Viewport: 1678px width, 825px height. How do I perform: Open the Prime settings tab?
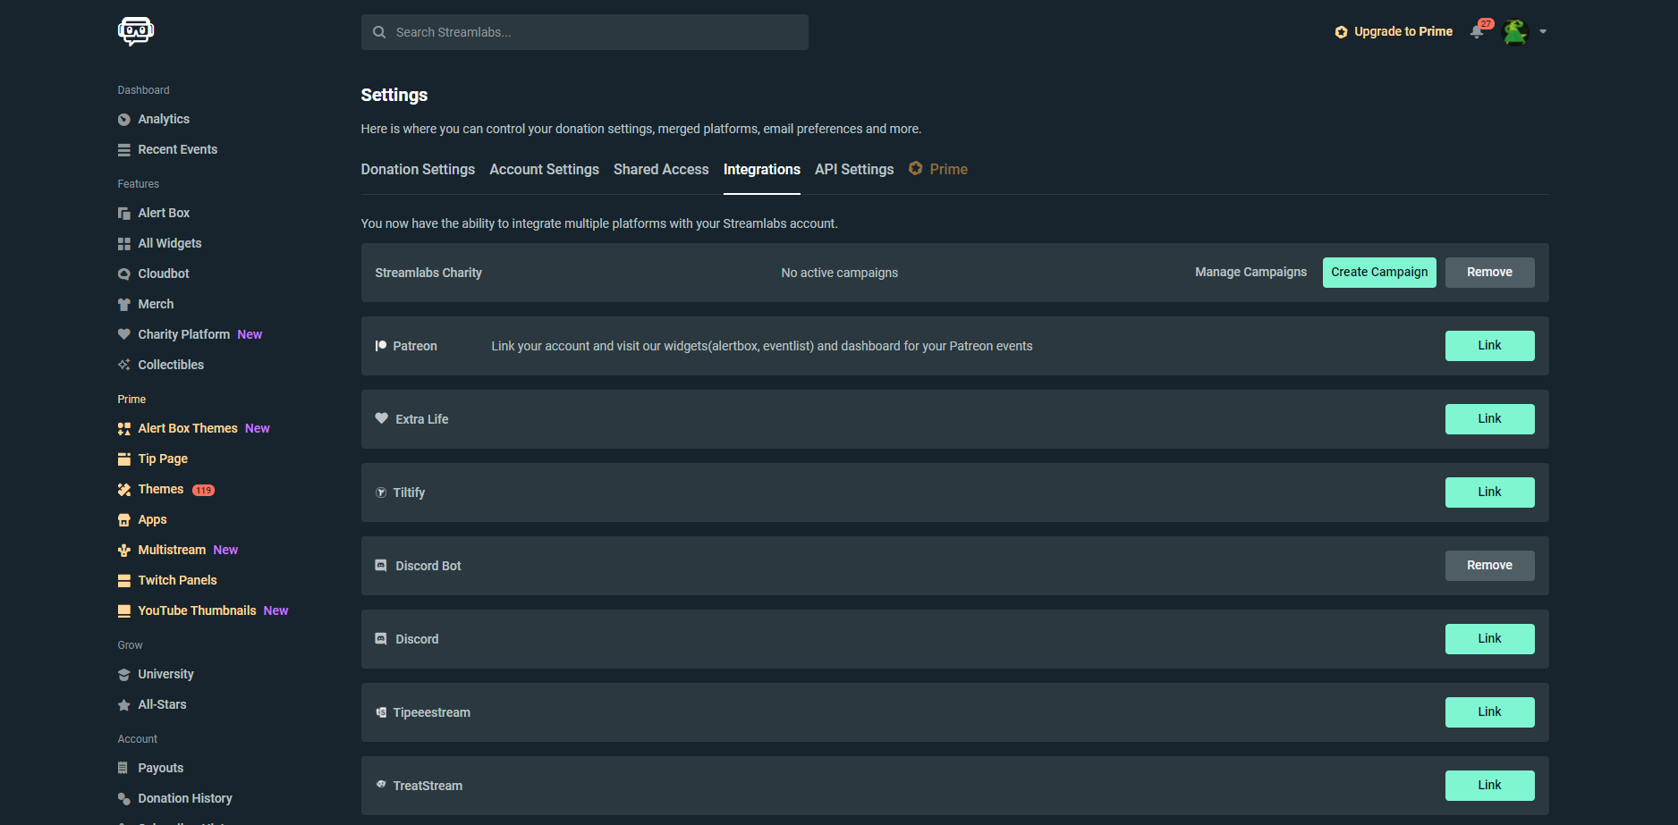938,169
